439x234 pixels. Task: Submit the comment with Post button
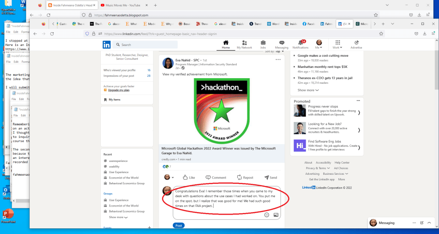coord(179,225)
